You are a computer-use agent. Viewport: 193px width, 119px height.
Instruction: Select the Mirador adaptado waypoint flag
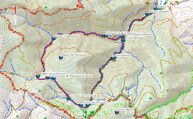click(x=147, y=14)
